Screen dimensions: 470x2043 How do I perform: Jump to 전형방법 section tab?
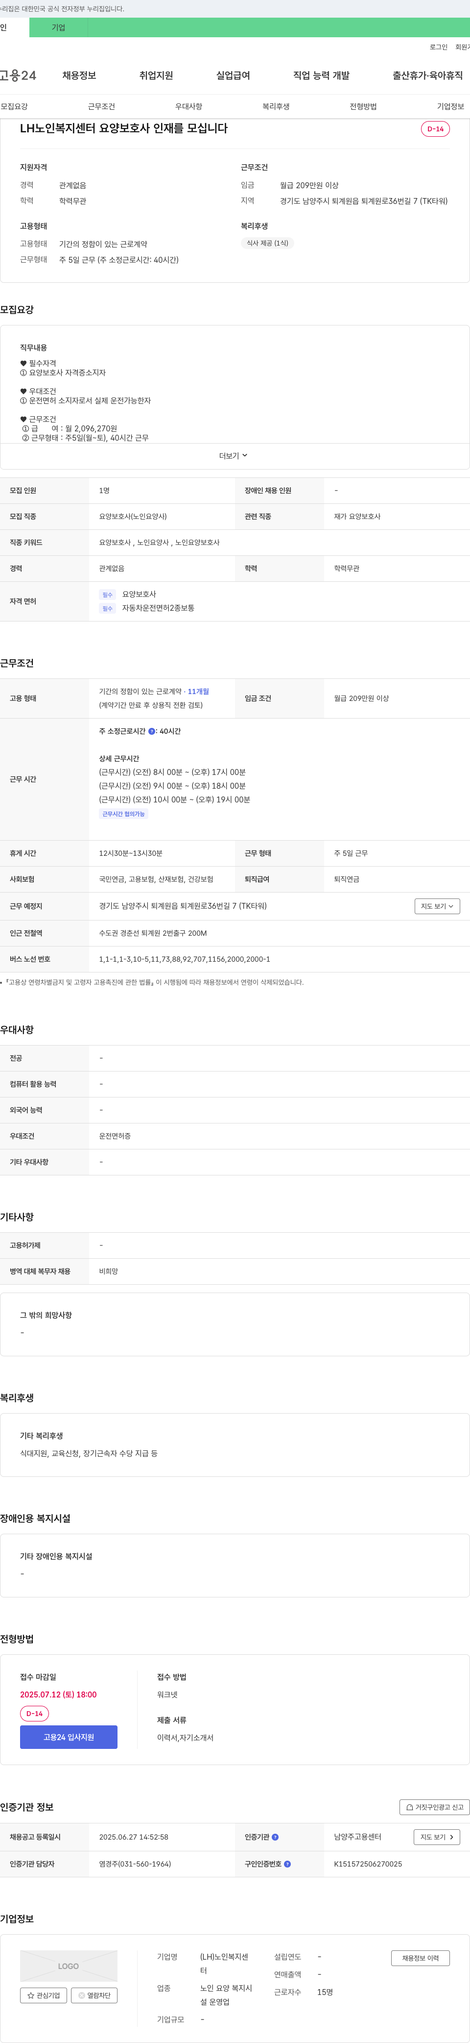pyautogui.click(x=363, y=106)
